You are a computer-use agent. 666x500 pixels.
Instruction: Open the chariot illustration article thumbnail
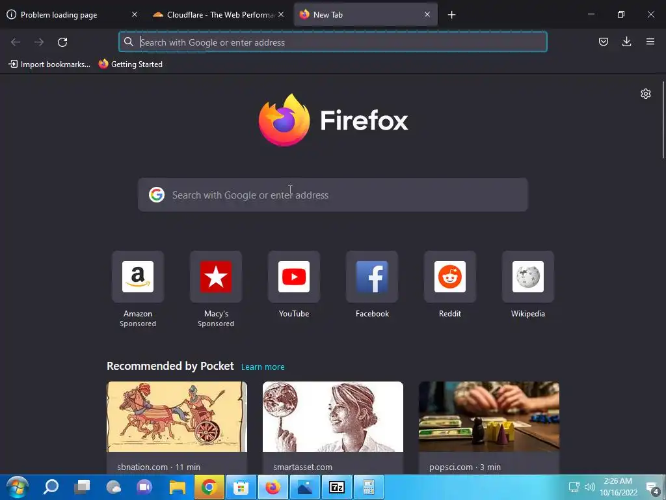177,416
